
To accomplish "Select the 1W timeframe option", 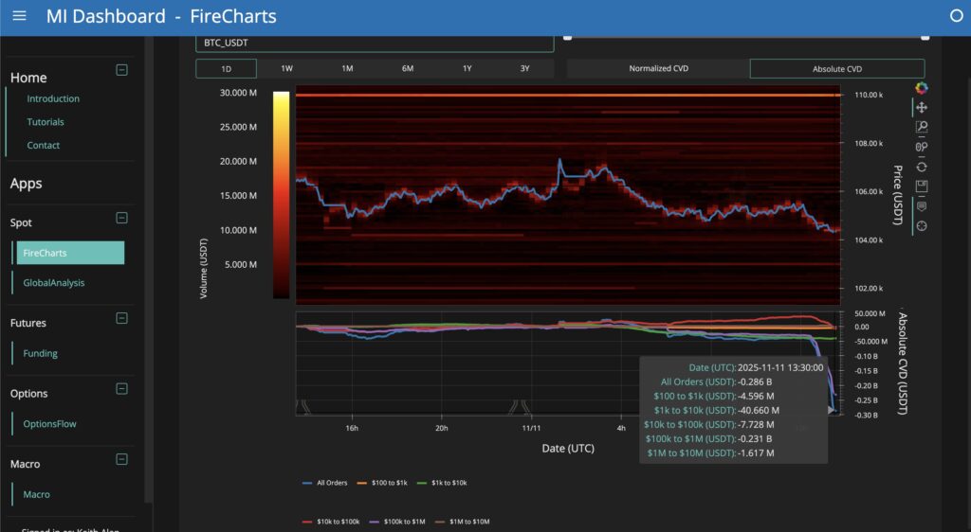I will pyautogui.click(x=287, y=69).
